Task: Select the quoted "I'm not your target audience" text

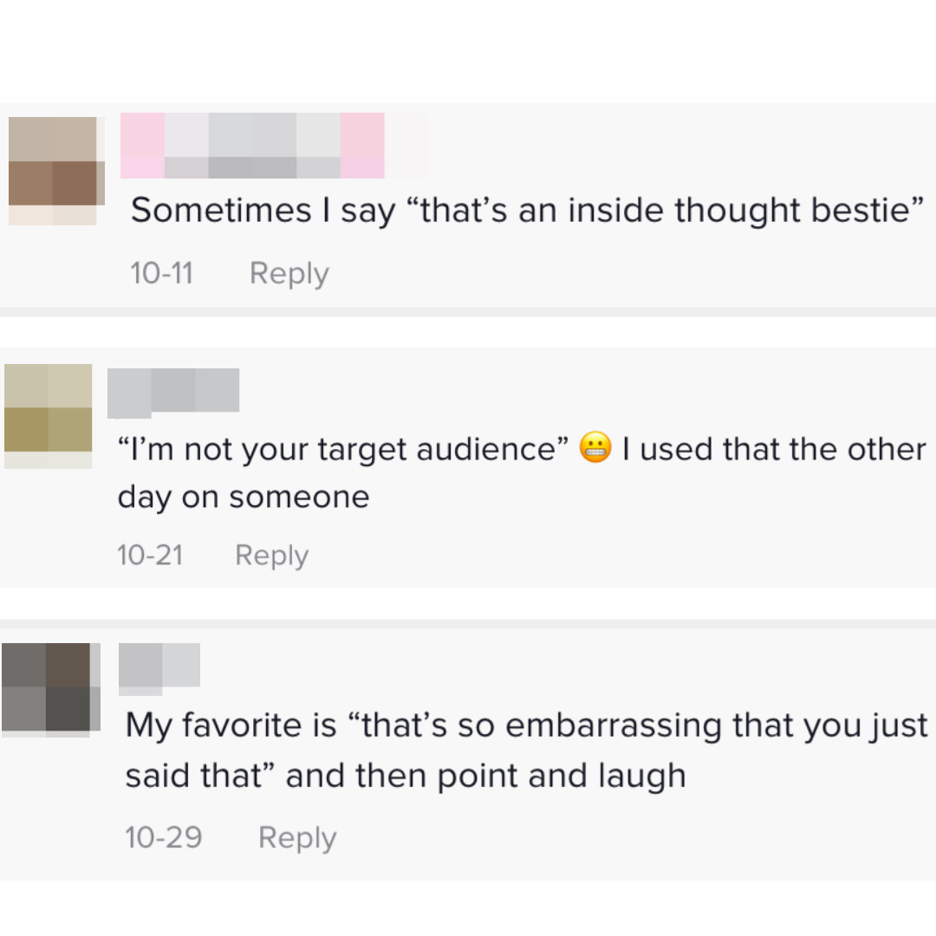Action: pyautogui.click(x=343, y=450)
